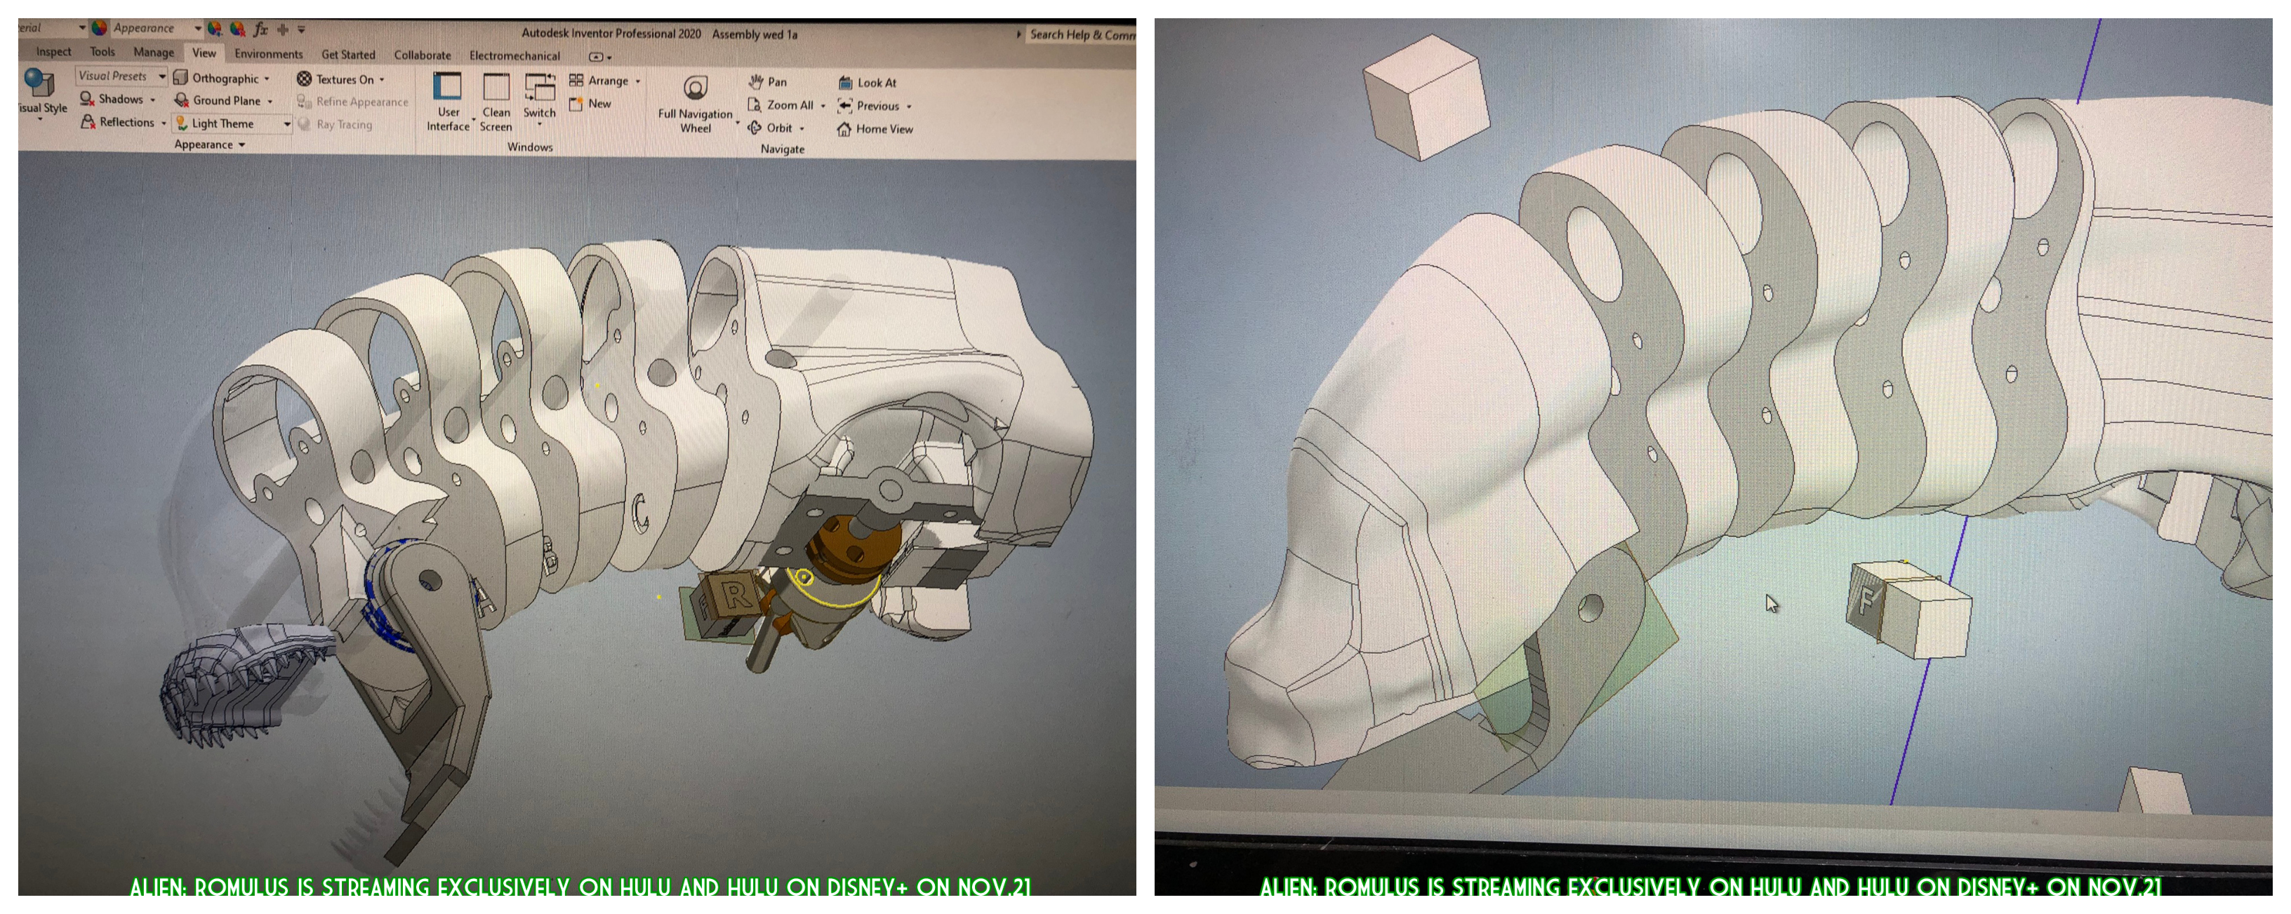Click the Clear appearance icon left of fx
The image size is (2291, 914).
237,29
